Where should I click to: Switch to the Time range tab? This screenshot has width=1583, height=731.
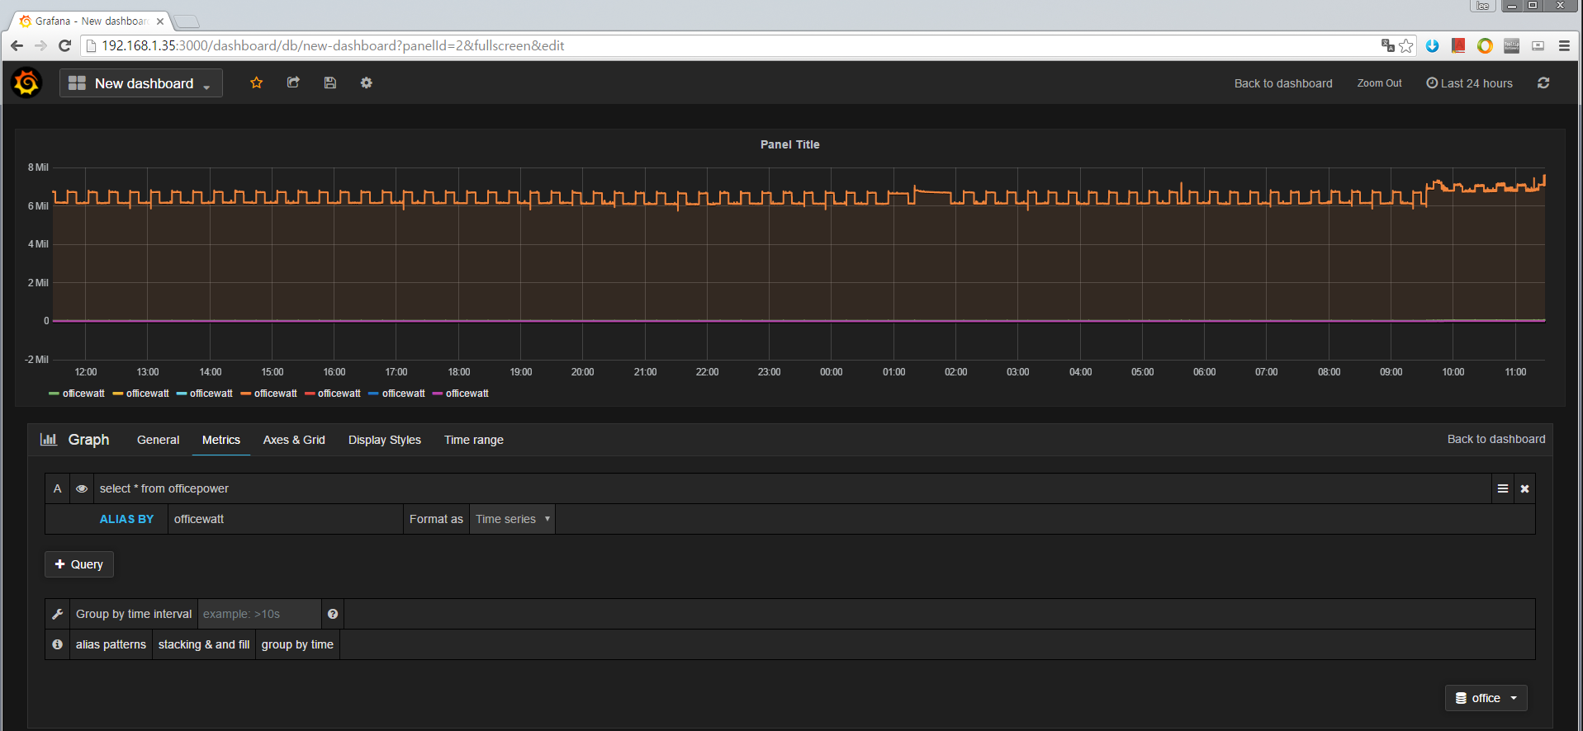(474, 440)
